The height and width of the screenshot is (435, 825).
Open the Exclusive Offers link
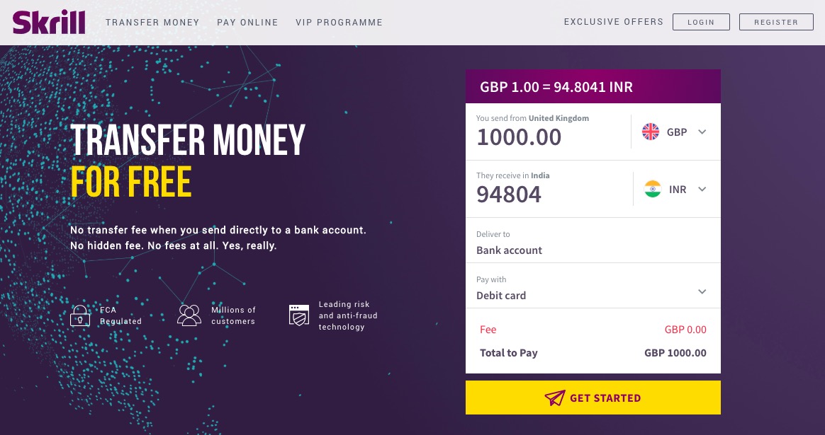click(x=613, y=22)
